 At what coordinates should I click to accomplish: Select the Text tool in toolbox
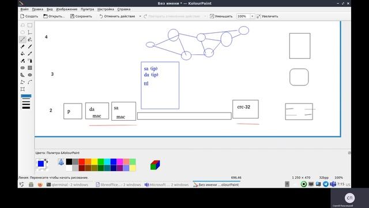point(30,32)
